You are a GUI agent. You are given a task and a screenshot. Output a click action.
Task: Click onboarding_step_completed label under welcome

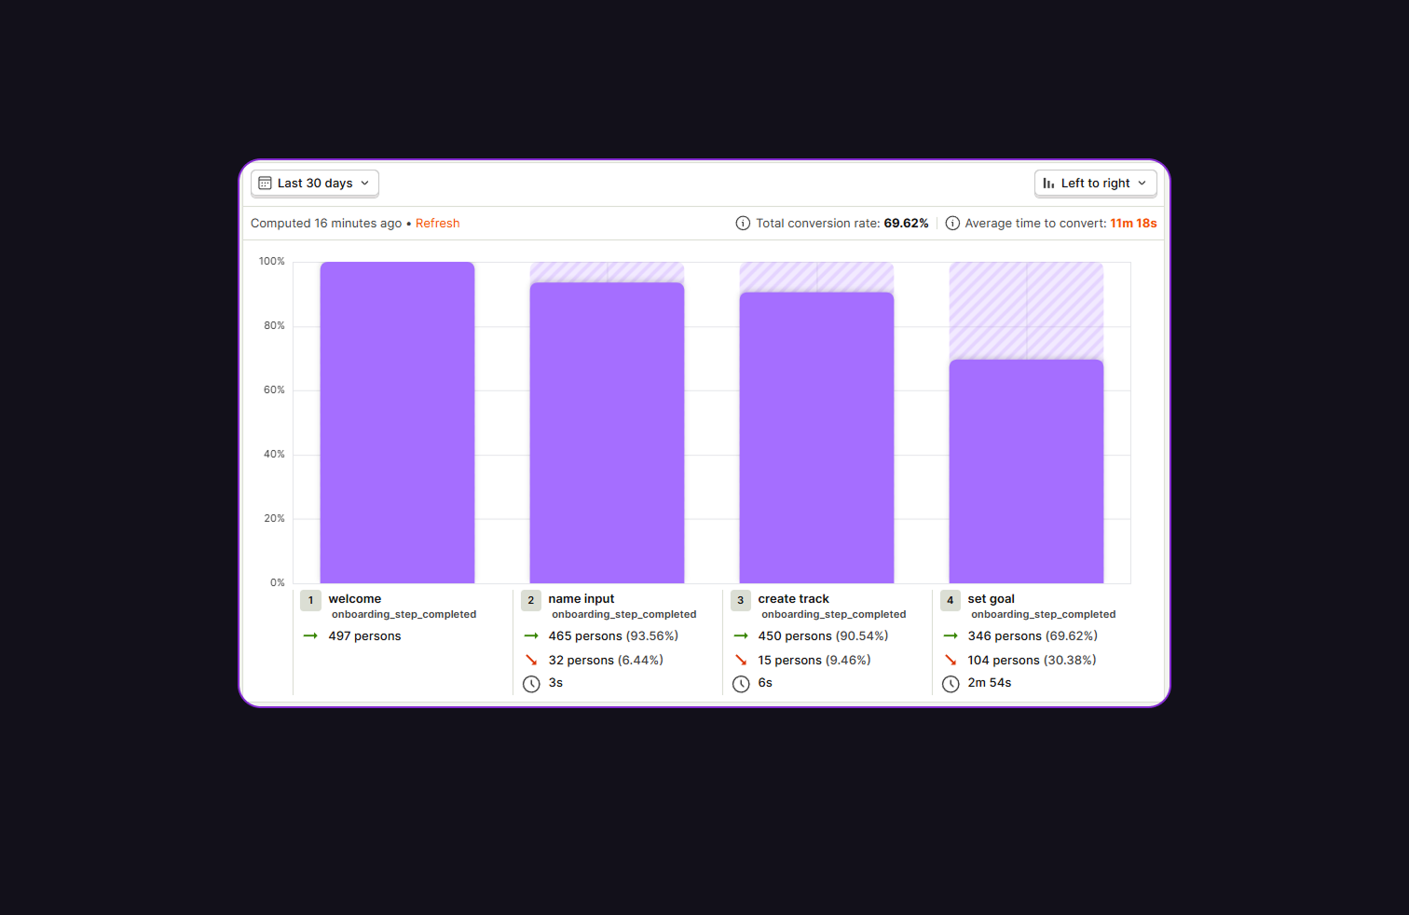coord(404,615)
